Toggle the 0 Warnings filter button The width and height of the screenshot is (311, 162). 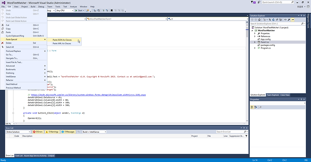point(52,132)
